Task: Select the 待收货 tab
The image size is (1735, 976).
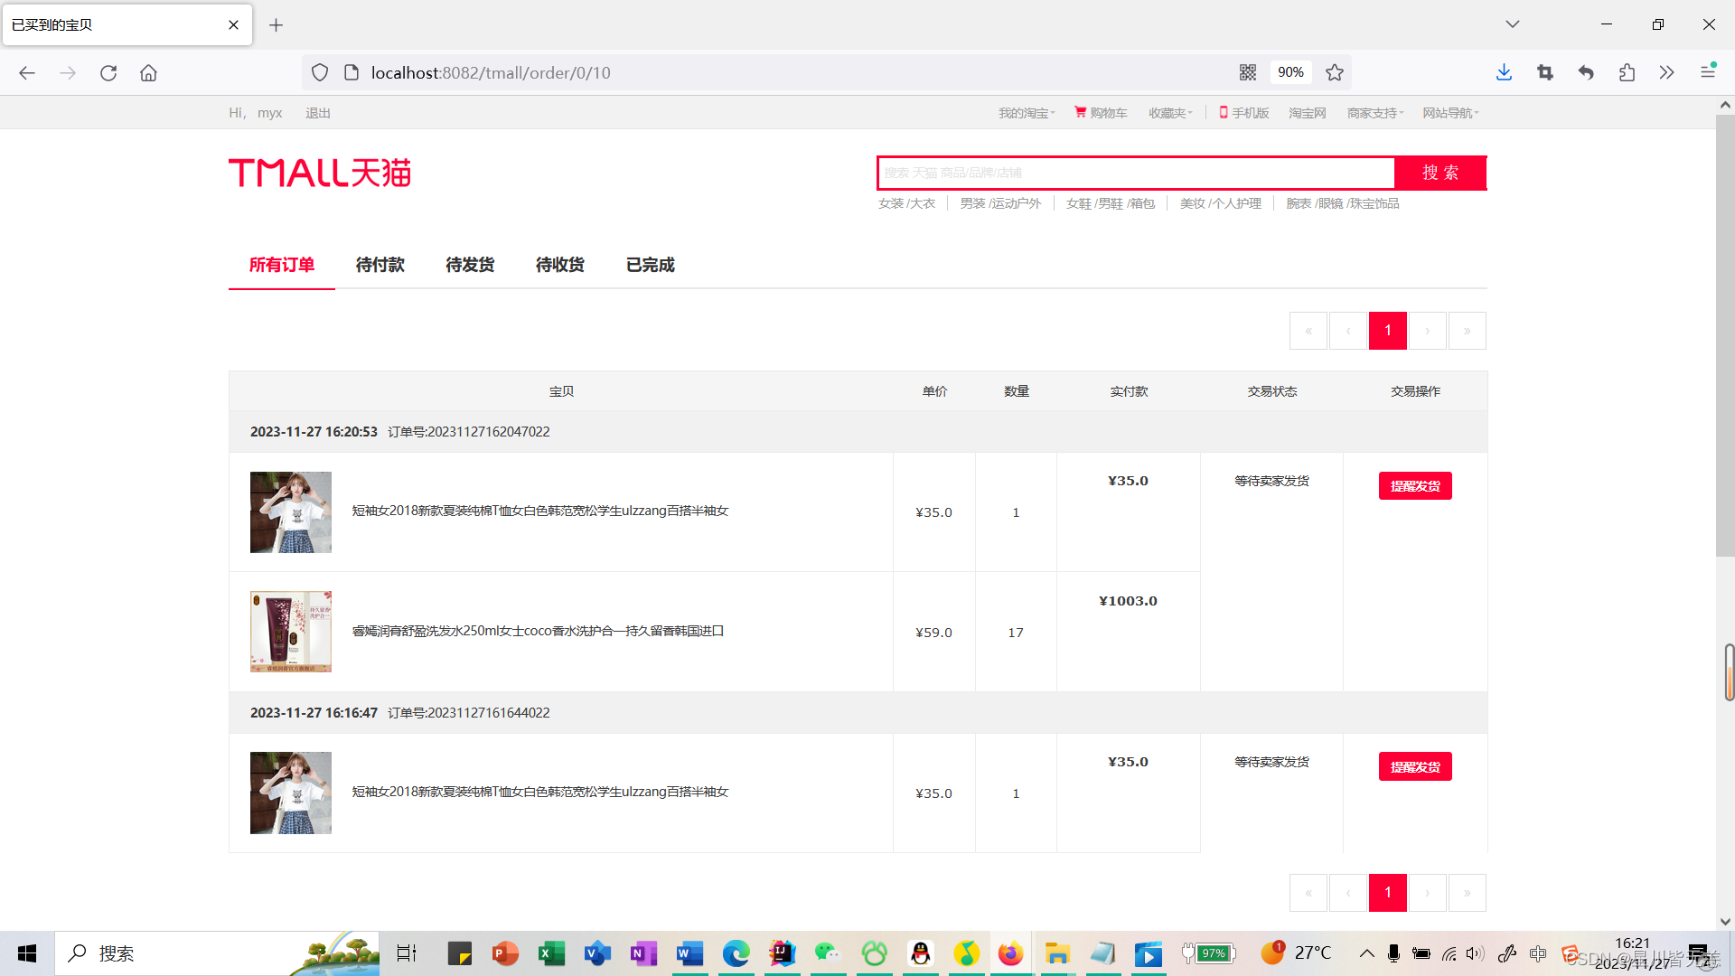Action: click(x=560, y=265)
